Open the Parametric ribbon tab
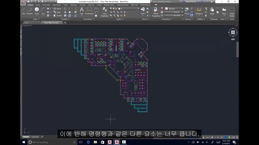 tap(57, 5)
